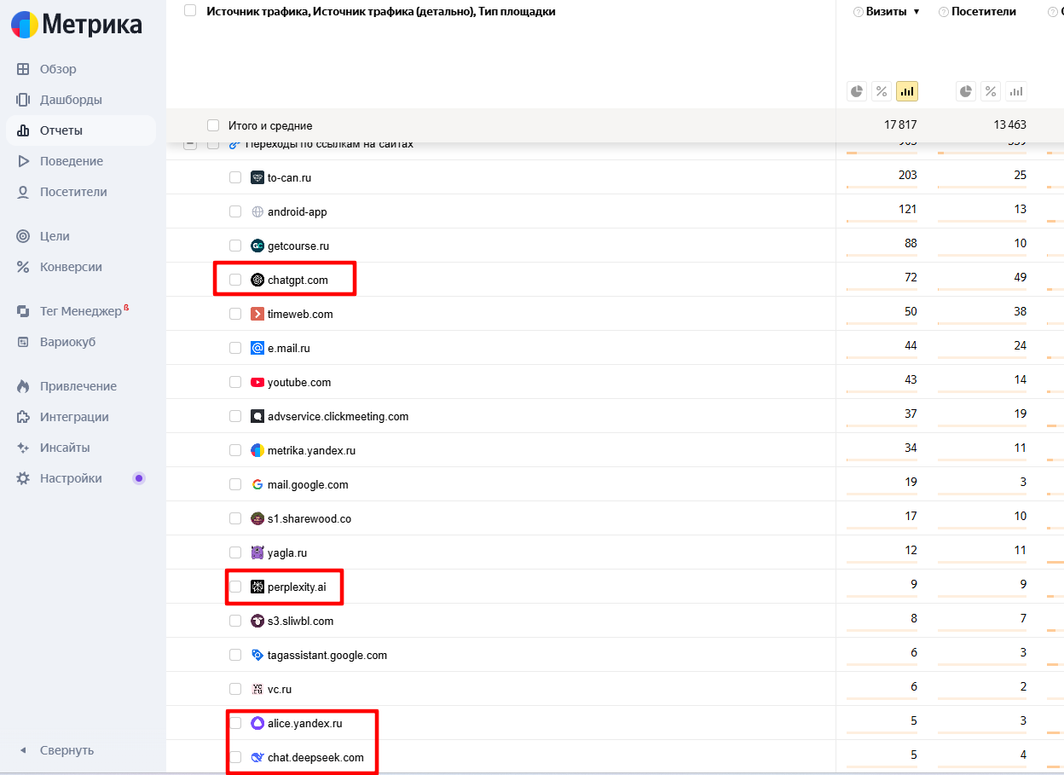Show Посетители column as percentages
The width and height of the screenshot is (1064, 775).
tap(991, 91)
